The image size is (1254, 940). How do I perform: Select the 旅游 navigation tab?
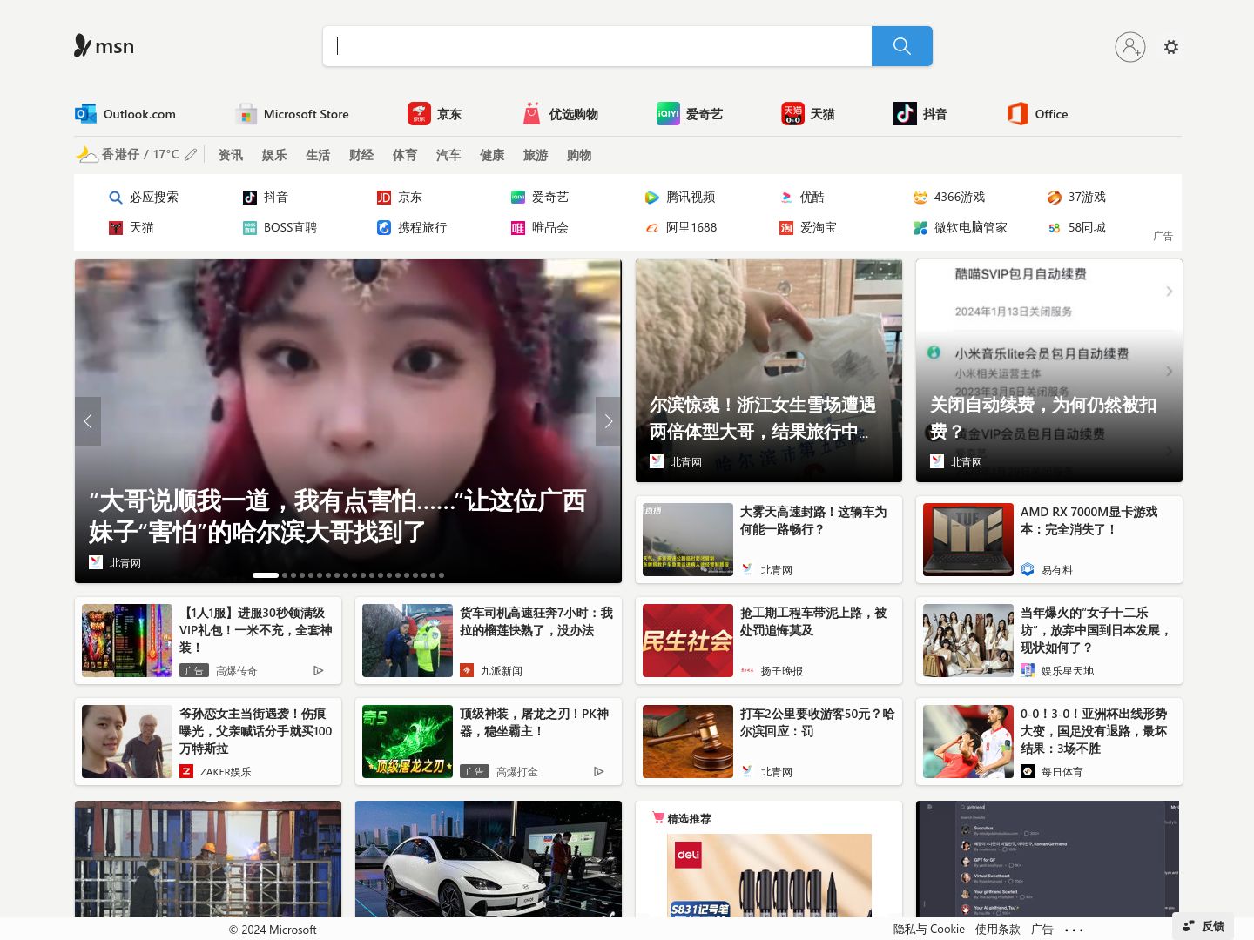tap(536, 155)
